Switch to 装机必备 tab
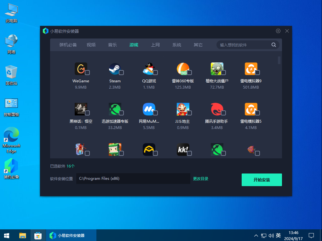 pyautogui.click(x=68, y=45)
